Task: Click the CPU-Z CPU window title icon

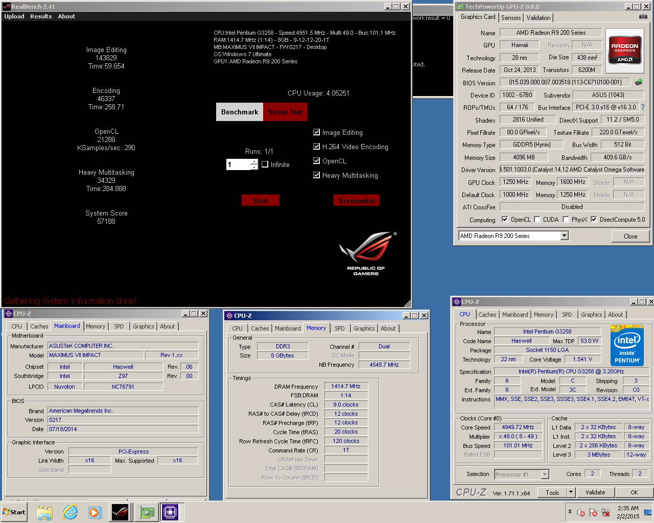Action: coord(457,302)
